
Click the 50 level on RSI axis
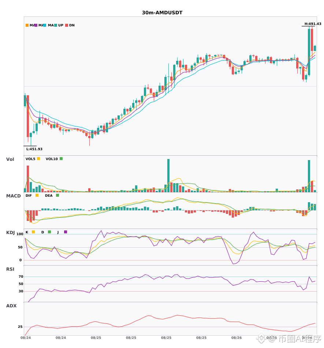[21, 284]
